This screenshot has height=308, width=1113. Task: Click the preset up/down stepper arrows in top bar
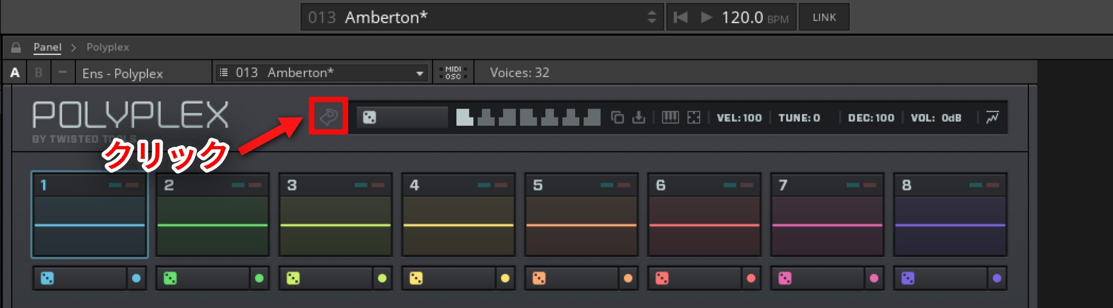[652, 17]
